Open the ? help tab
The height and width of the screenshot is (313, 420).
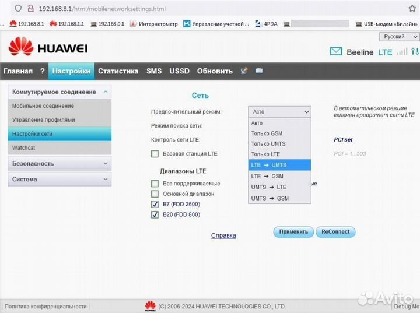click(x=43, y=71)
